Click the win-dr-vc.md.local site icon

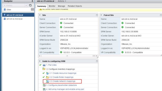tap(5, 19)
